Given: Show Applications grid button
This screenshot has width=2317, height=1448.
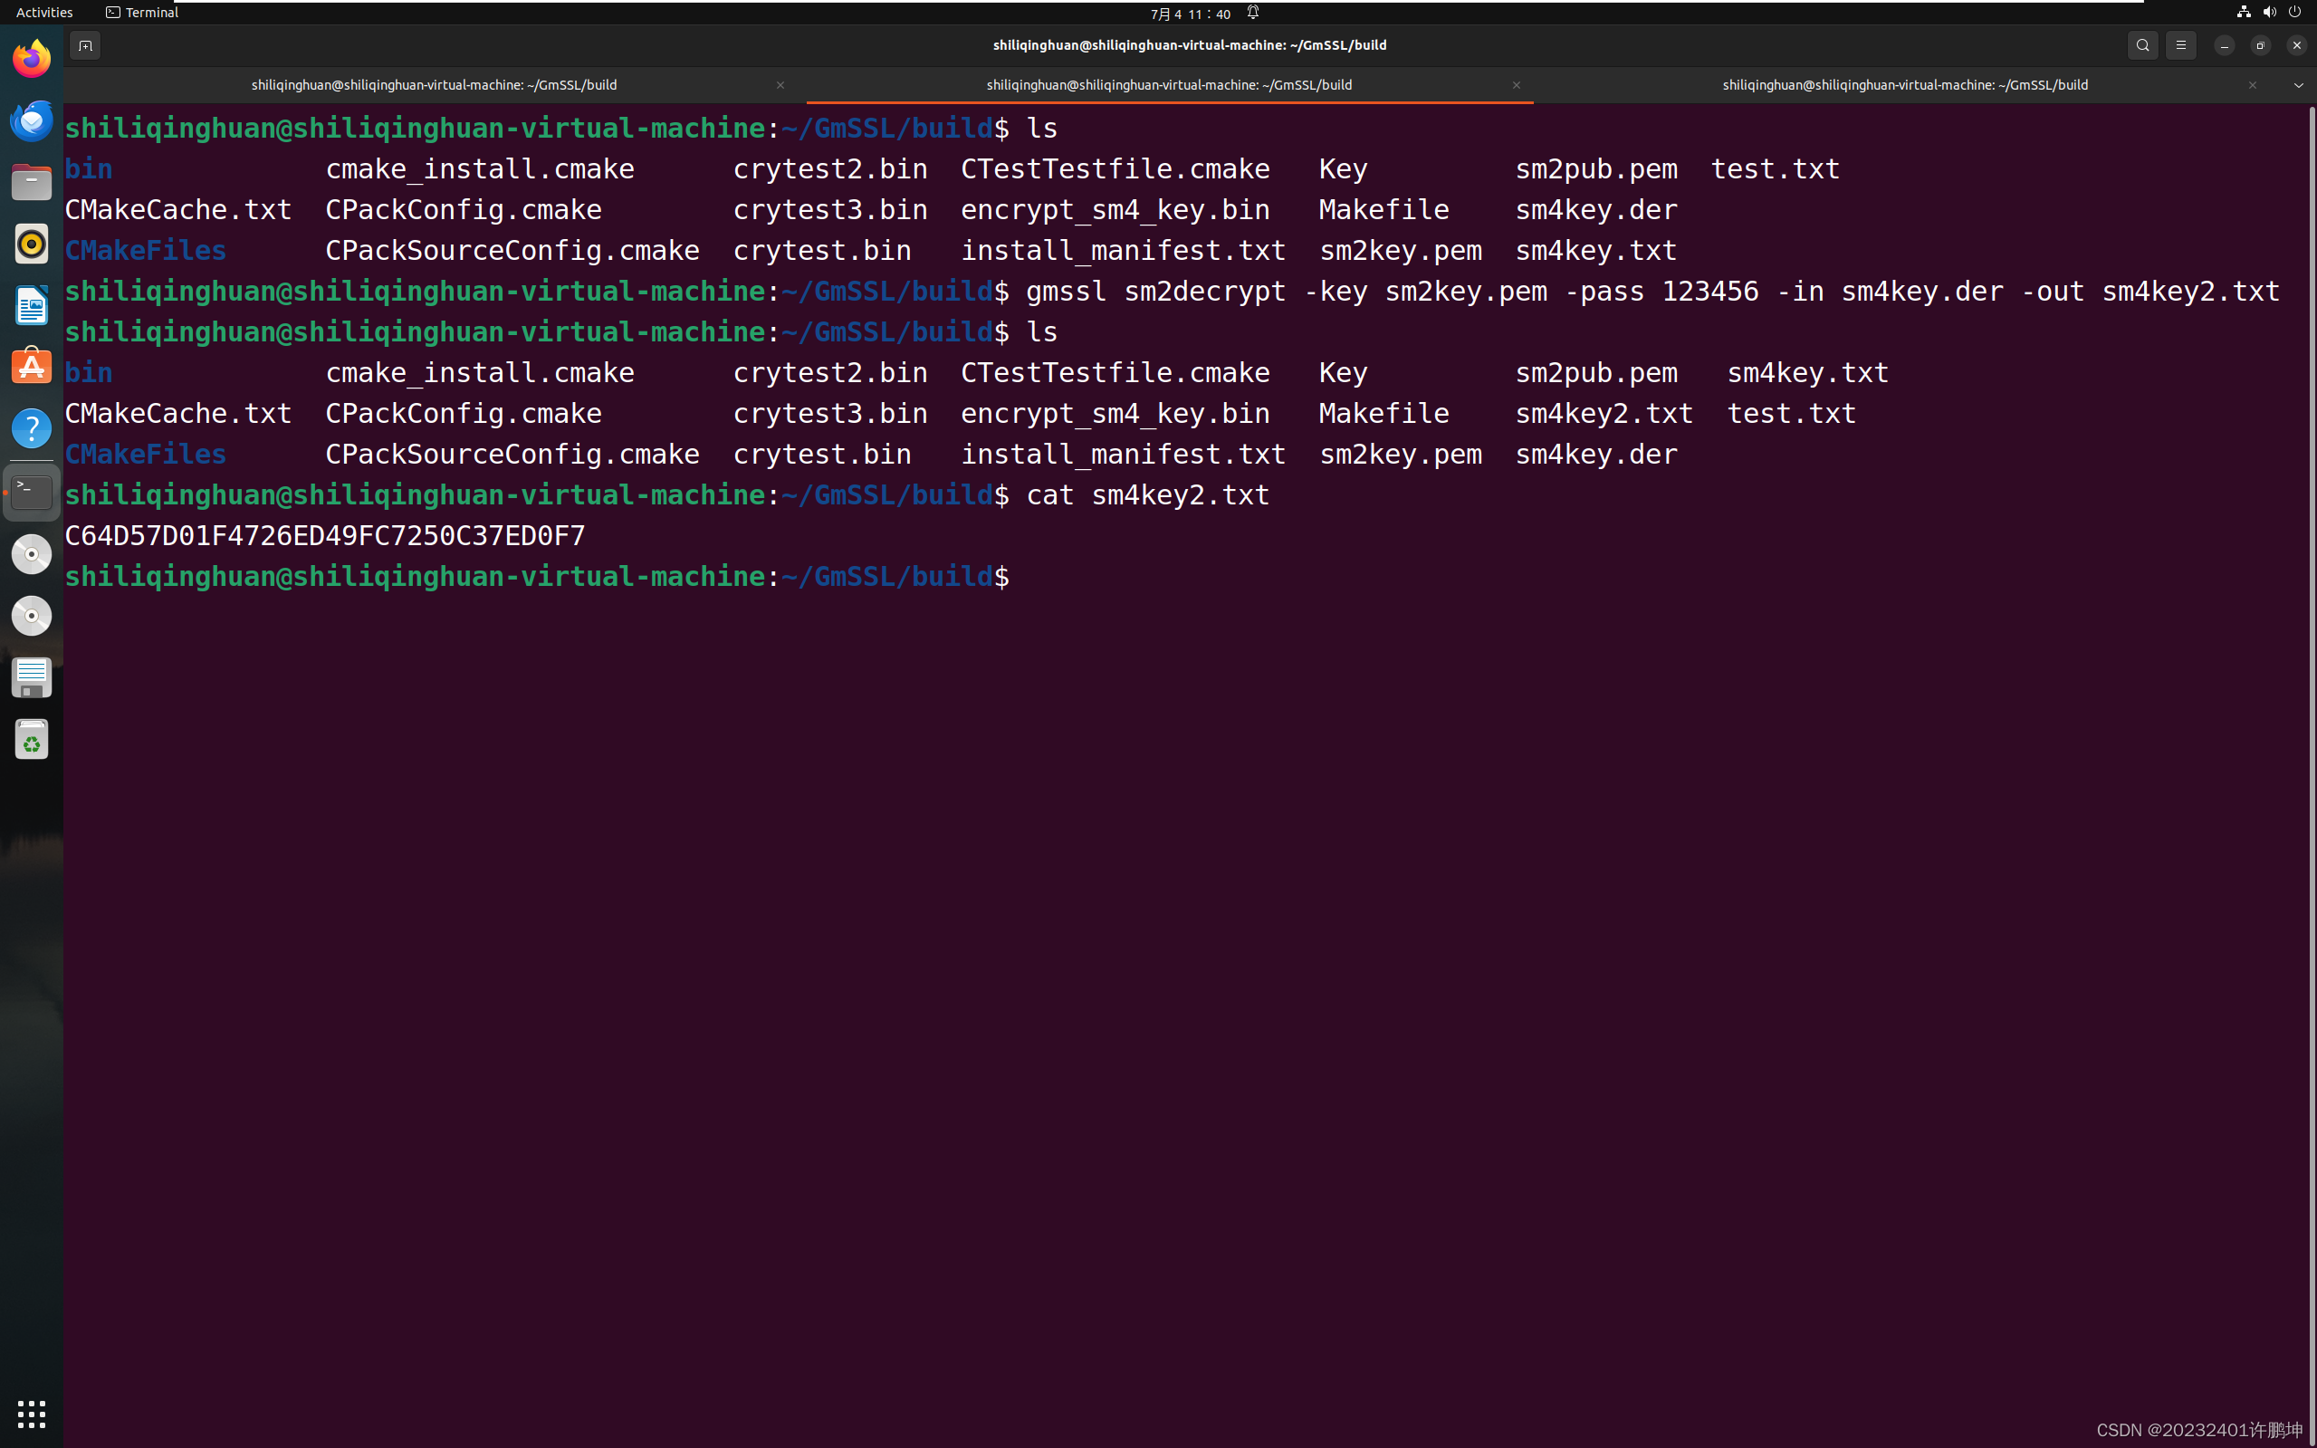Looking at the screenshot, I should click(32, 1414).
